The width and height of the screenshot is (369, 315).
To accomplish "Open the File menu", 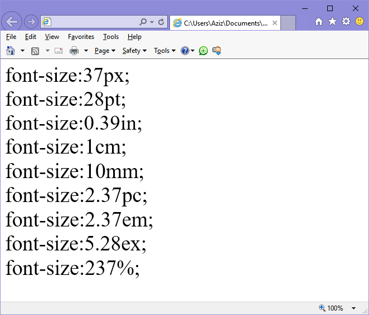I will point(11,37).
